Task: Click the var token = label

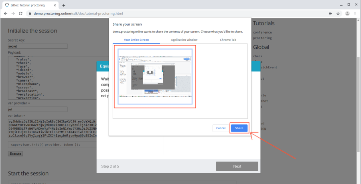Action: [16, 116]
